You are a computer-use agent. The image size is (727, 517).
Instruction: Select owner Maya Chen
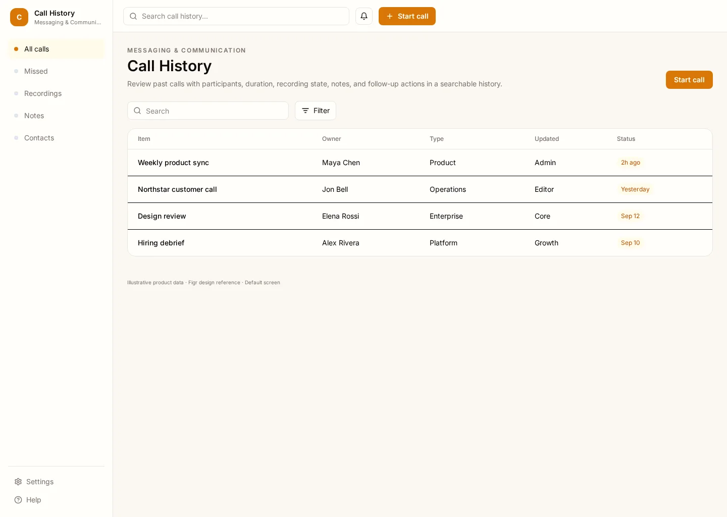coord(341,163)
